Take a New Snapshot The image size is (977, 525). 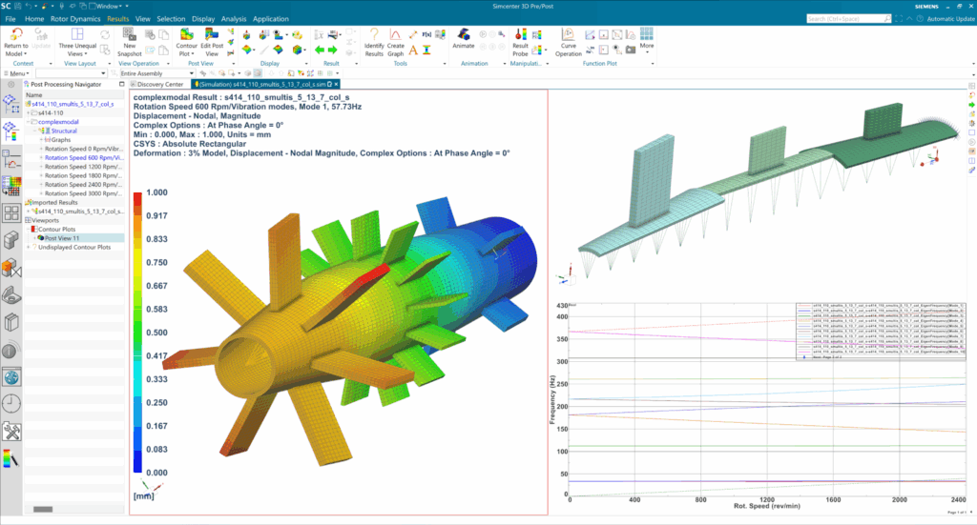(x=129, y=35)
